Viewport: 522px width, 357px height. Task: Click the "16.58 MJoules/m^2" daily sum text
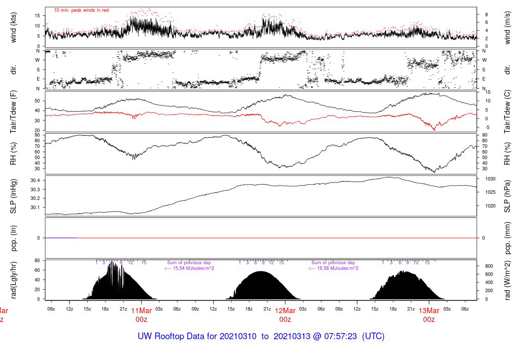(333, 268)
